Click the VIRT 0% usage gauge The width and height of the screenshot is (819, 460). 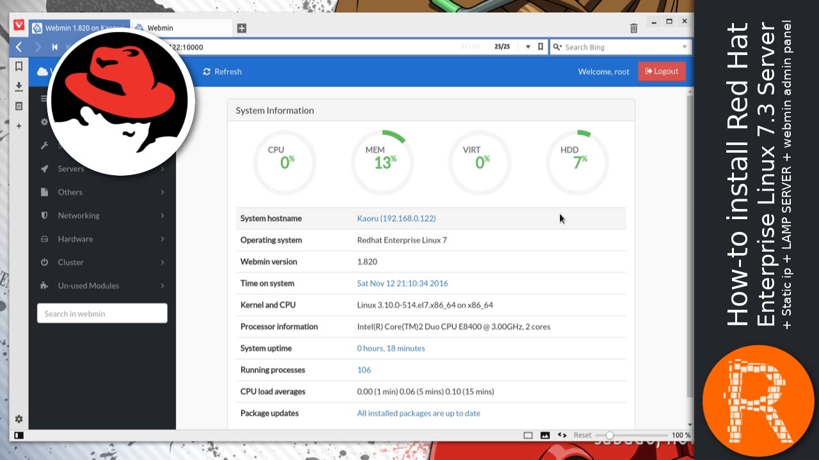pos(480,162)
